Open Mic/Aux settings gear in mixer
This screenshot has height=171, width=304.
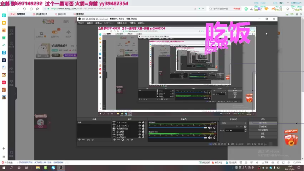coord(214,138)
